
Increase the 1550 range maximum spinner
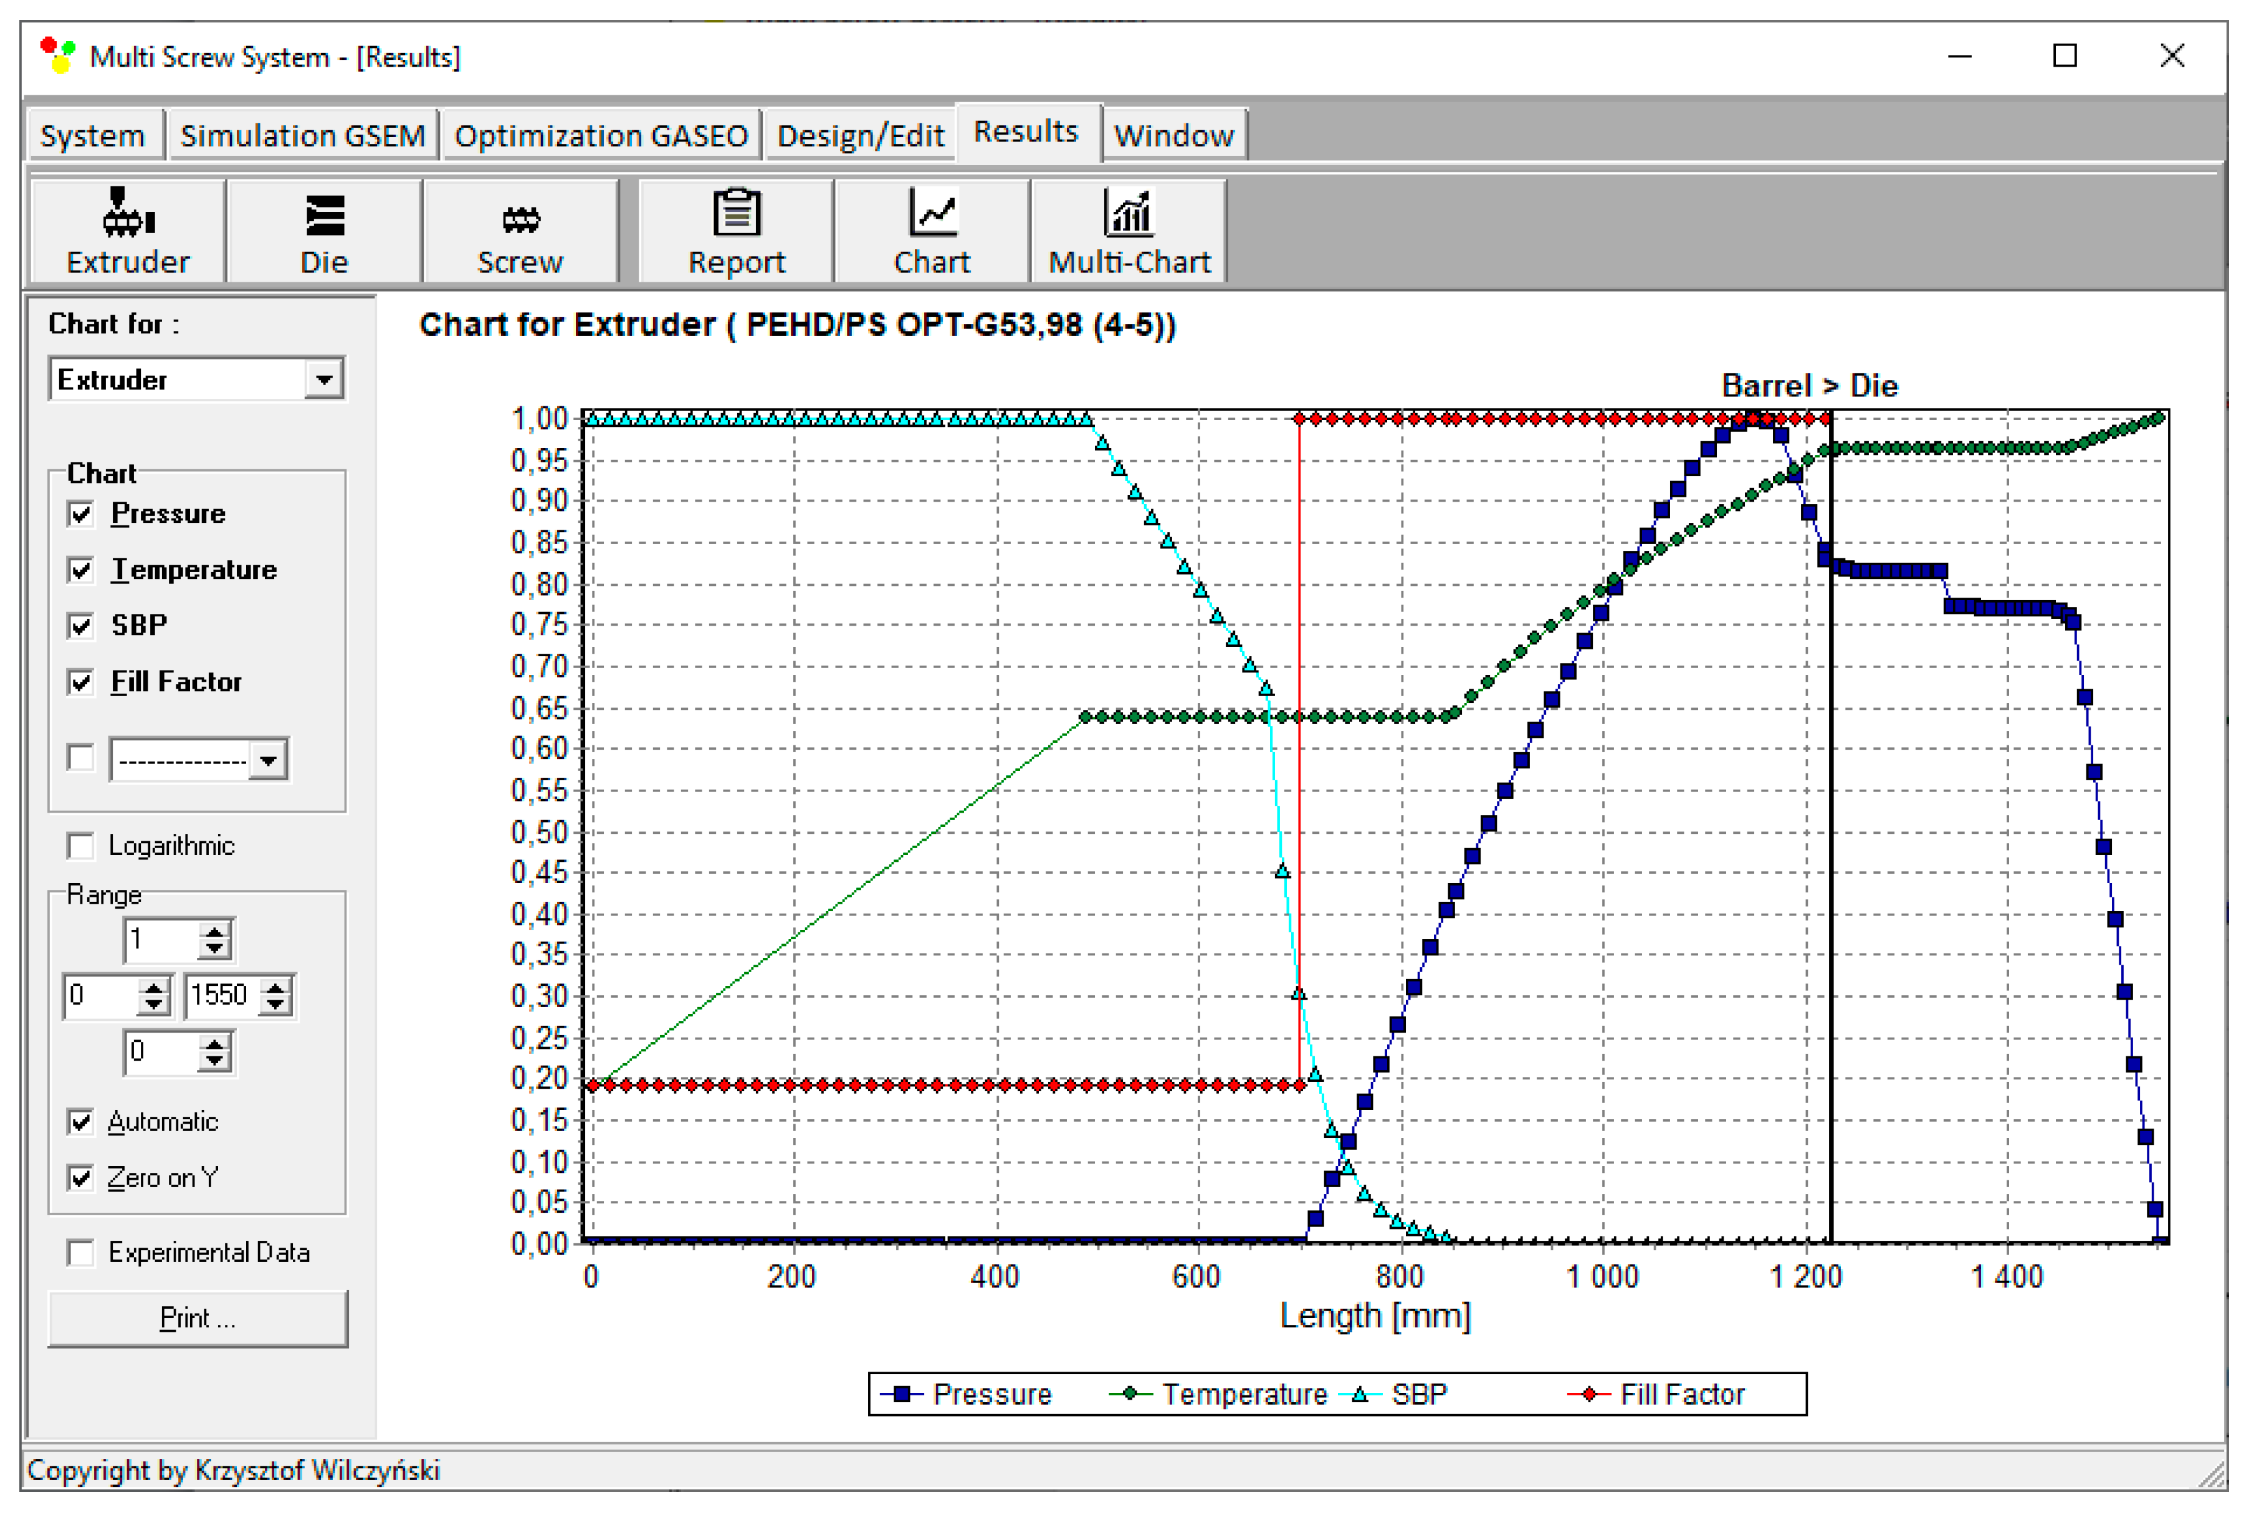(x=276, y=987)
